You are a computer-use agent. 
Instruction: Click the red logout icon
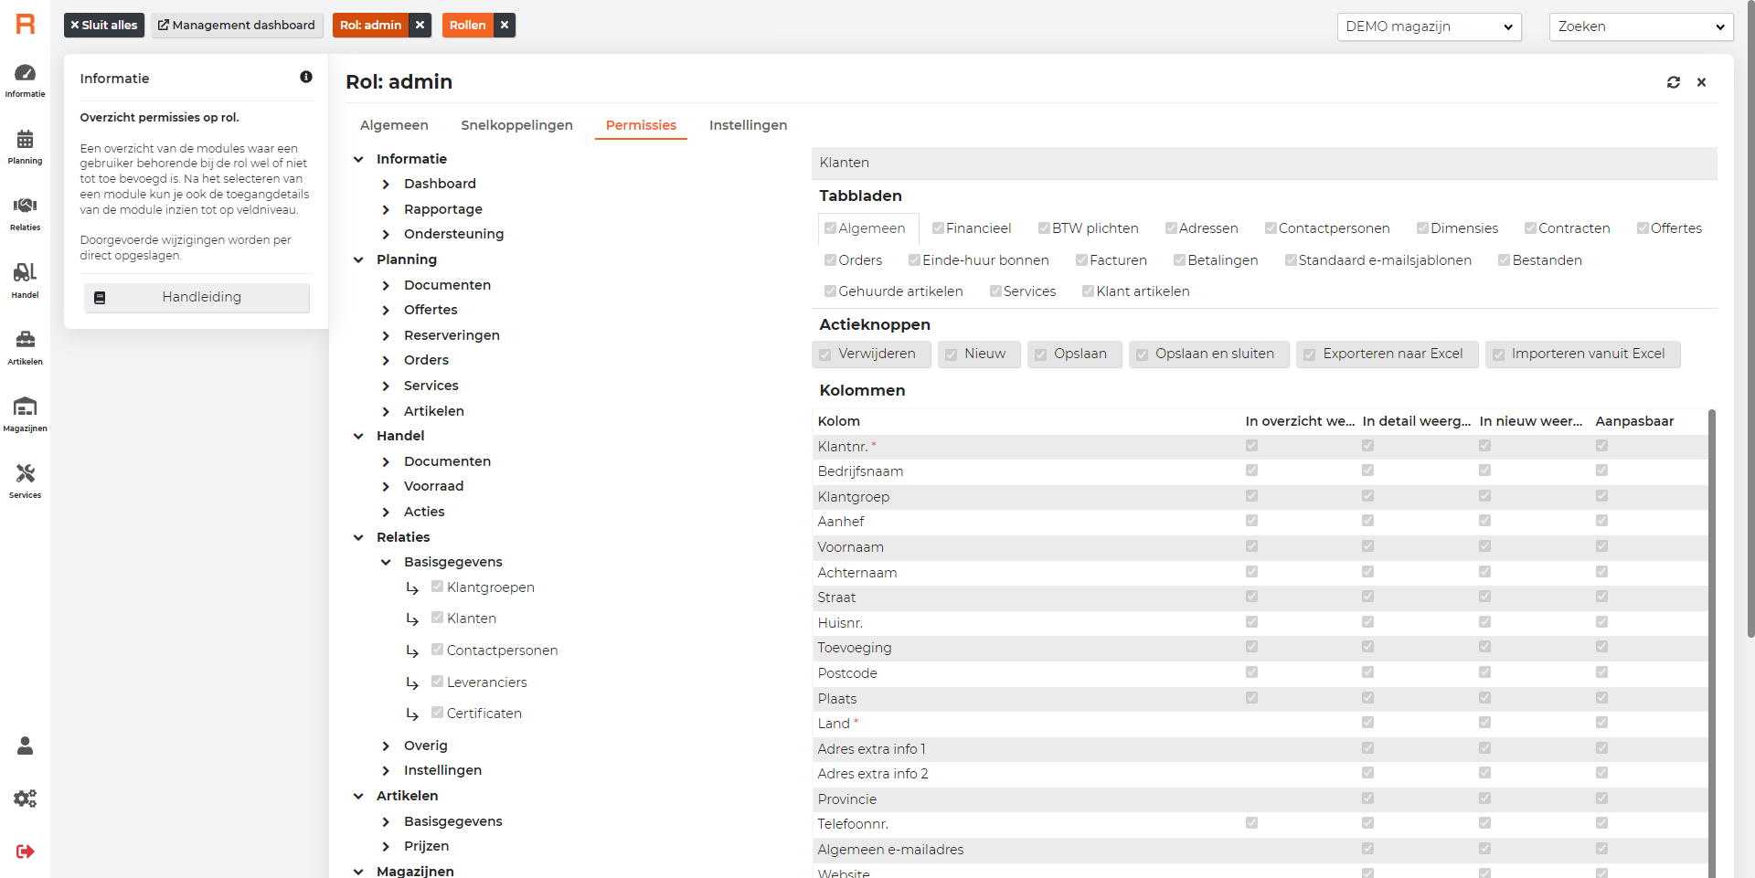click(25, 852)
